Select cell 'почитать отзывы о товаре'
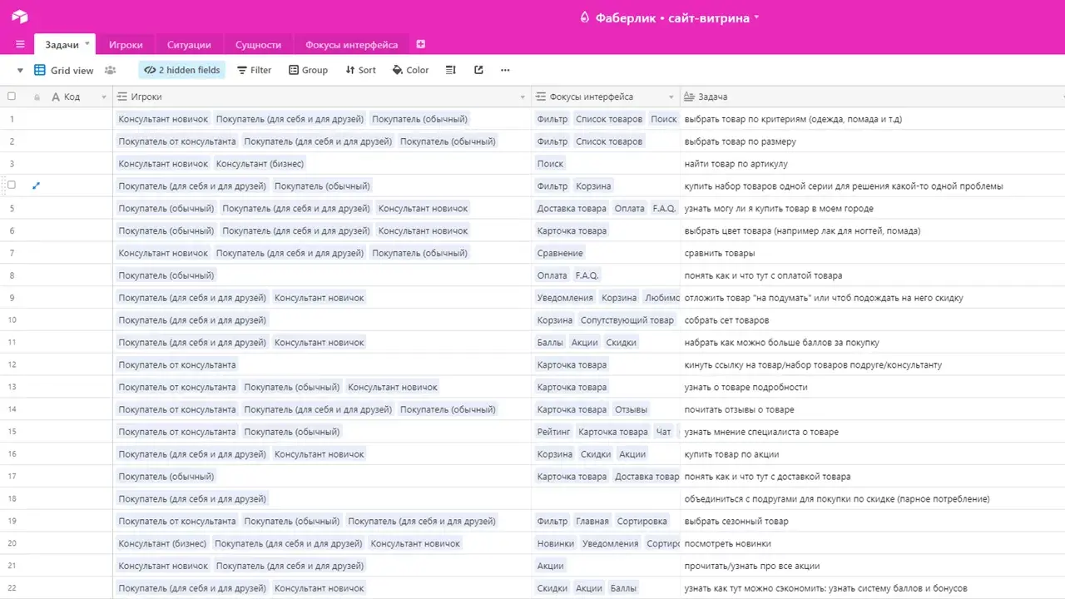The image size is (1065, 599). coord(872,409)
